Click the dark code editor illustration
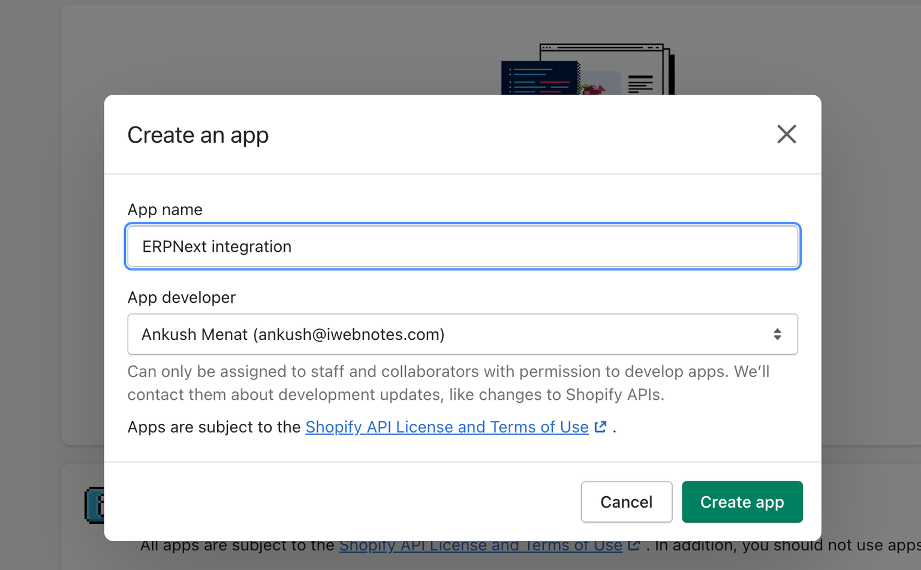Screen dimensions: 921x570 [x=538, y=78]
